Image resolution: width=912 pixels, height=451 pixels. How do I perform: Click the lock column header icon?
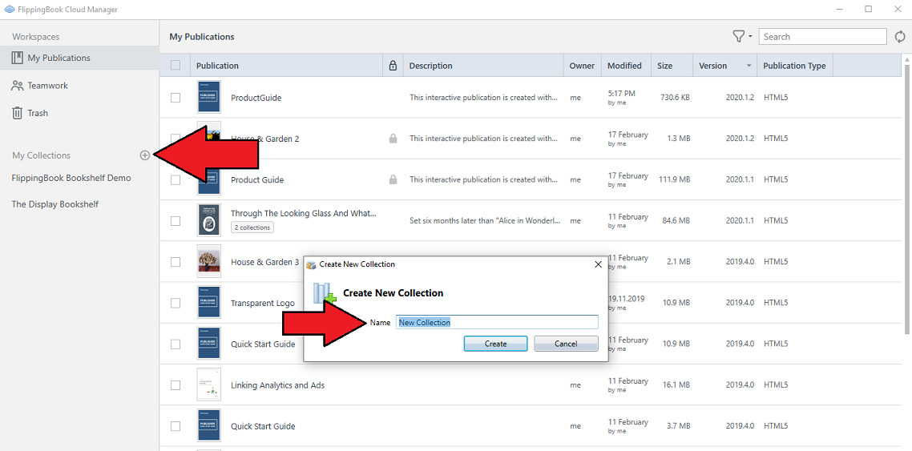(x=393, y=66)
